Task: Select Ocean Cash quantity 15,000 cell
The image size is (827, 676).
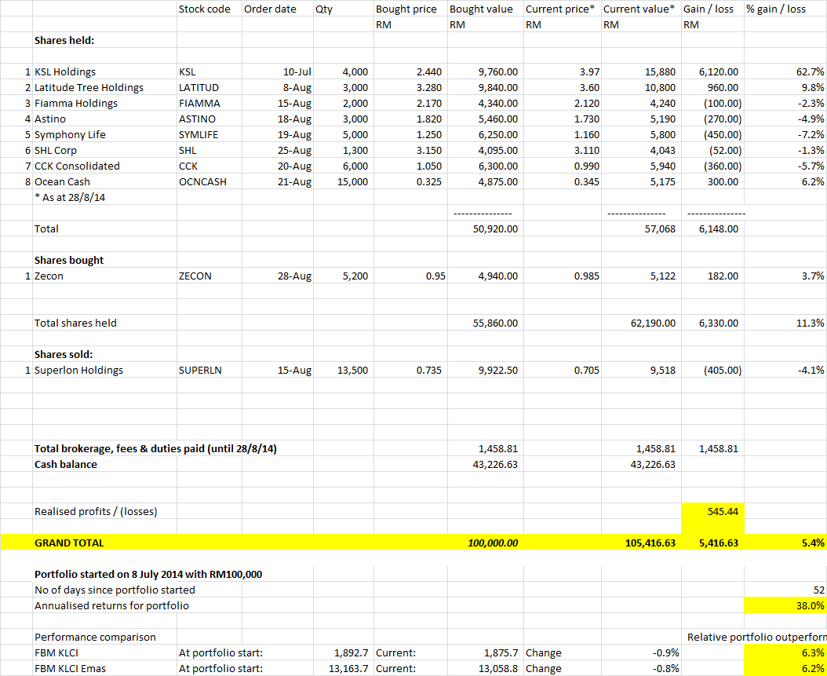Action: [x=344, y=182]
